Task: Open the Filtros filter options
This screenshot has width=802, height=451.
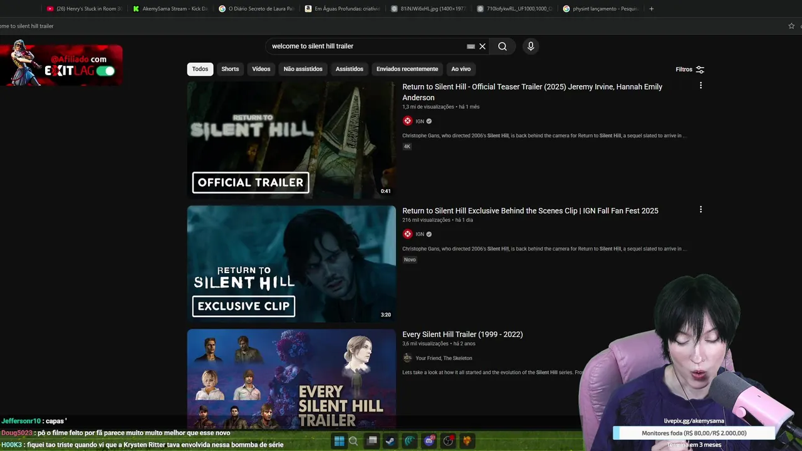Action: tap(690, 70)
